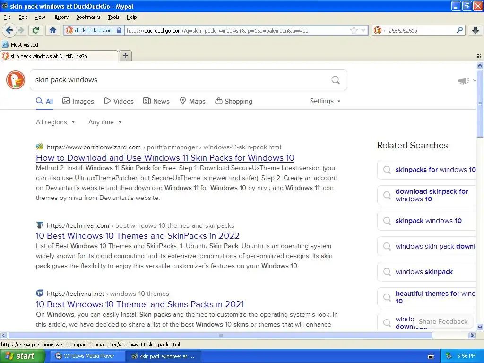Click the system tray icon beside clock
The width and height of the screenshot is (484, 363).
click(449, 356)
